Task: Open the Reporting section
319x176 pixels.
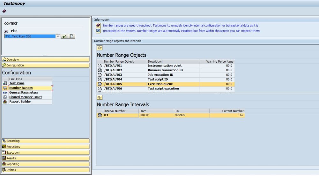Action: pos(46,164)
